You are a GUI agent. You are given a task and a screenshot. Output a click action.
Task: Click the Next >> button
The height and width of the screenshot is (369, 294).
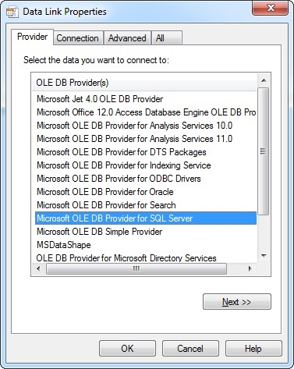click(237, 302)
